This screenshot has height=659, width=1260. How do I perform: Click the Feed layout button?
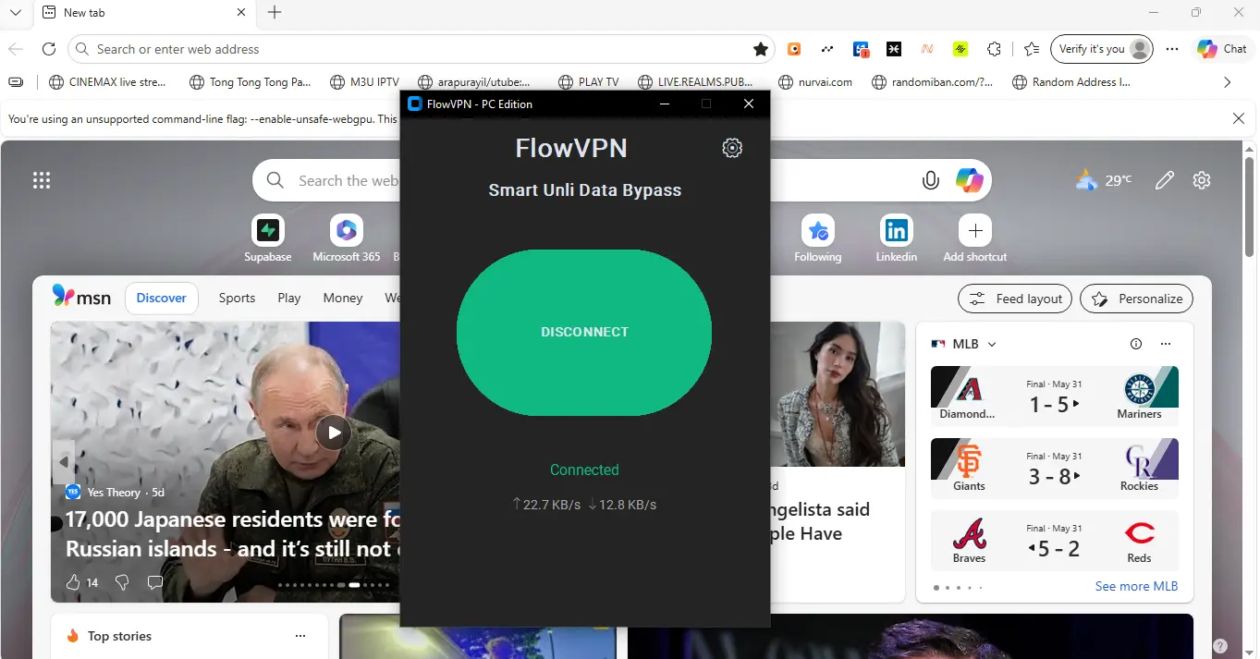(x=1015, y=299)
